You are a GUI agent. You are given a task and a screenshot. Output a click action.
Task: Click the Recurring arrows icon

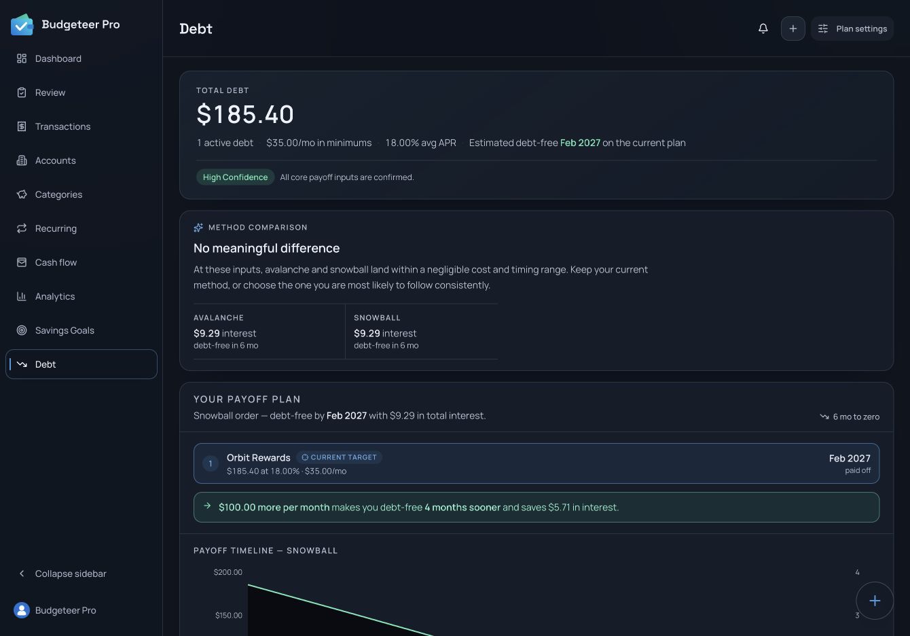pos(22,228)
